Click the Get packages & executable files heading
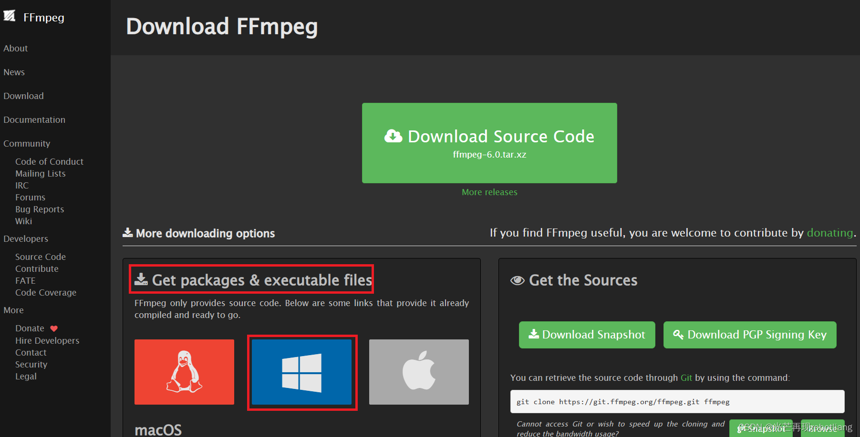This screenshot has height=437, width=860. coord(262,280)
